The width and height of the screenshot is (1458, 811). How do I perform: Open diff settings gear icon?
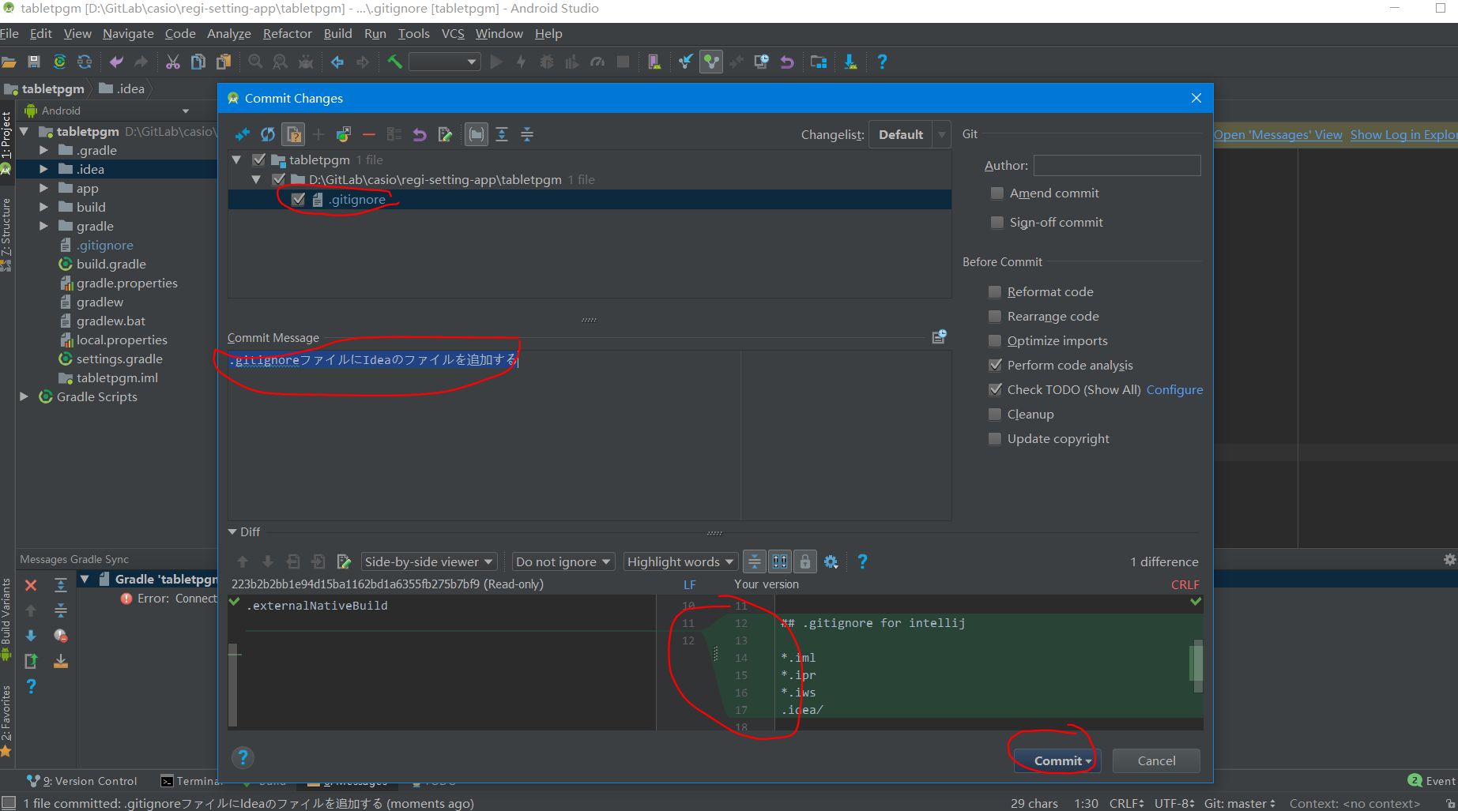click(831, 561)
